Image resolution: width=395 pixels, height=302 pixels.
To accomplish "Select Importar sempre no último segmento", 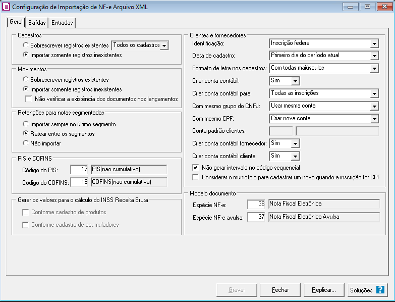I will coord(26,124).
